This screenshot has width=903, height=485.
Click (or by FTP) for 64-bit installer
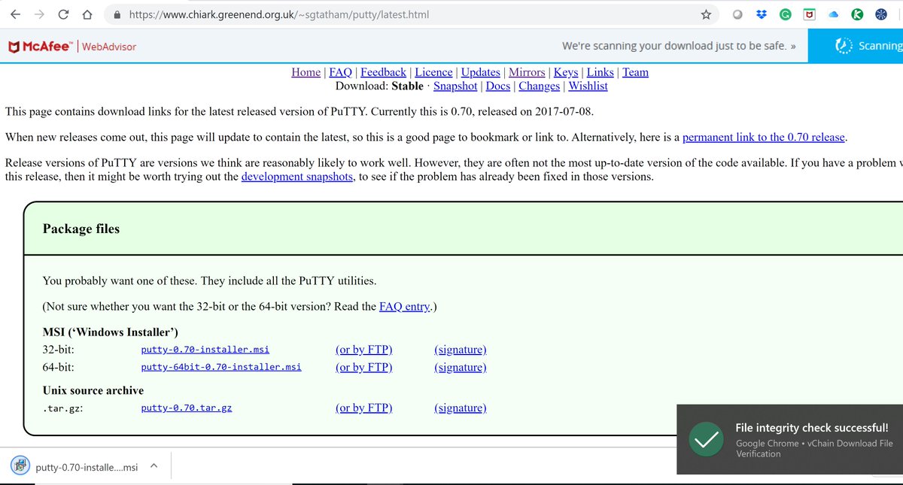tap(364, 367)
